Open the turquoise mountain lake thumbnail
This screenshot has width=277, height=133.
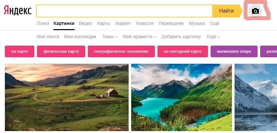click(181, 97)
